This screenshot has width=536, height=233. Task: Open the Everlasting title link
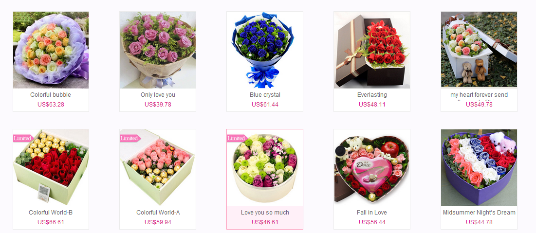(x=372, y=95)
